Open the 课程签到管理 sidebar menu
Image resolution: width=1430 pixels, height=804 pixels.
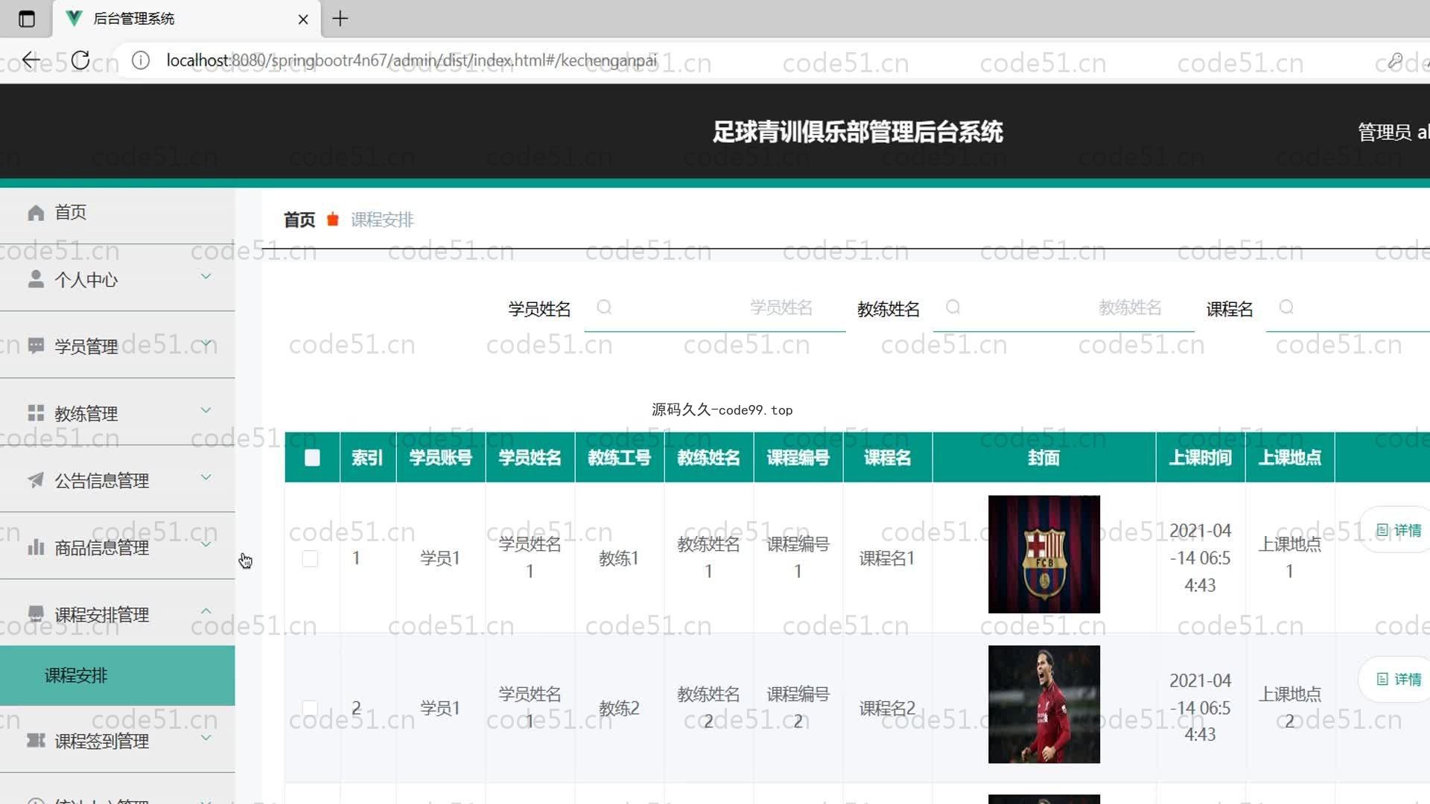pos(118,741)
